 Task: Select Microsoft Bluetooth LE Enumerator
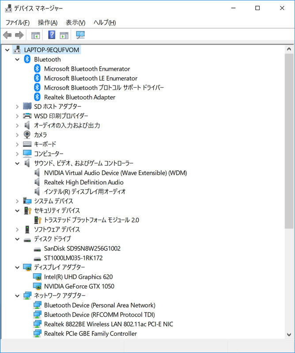click(91, 78)
